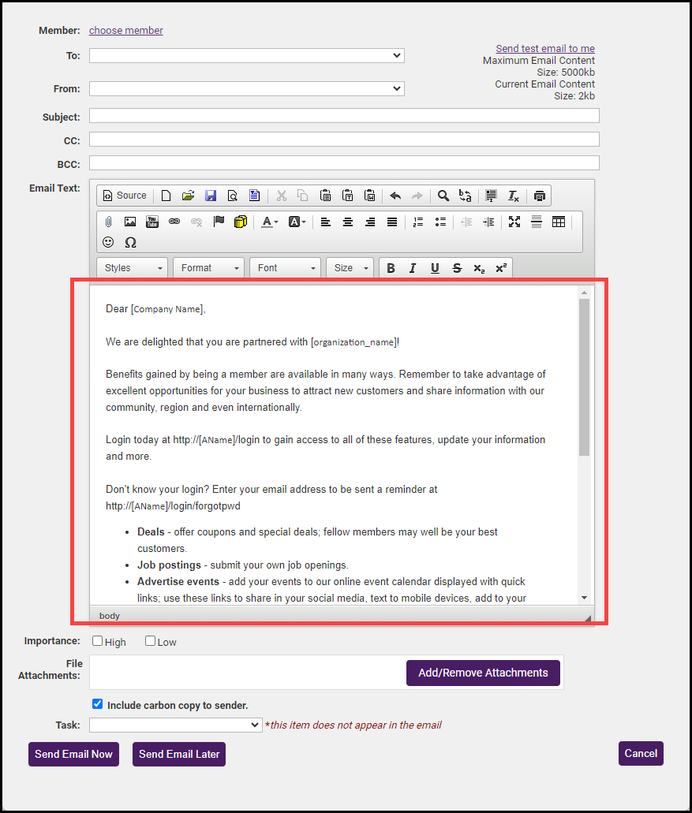The height and width of the screenshot is (813, 692).
Task: Click the Subject input field
Action: click(345, 116)
